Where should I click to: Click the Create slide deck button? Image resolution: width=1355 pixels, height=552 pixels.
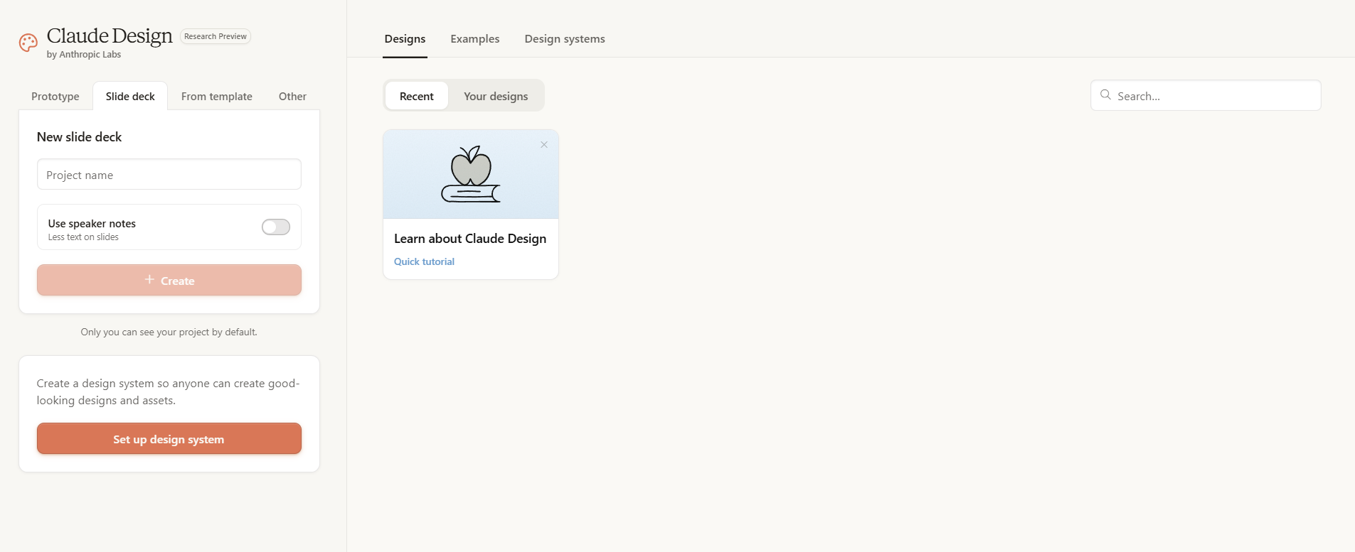tap(169, 280)
